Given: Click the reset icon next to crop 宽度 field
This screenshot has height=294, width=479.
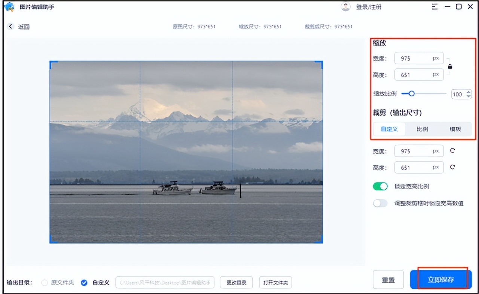Looking at the screenshot, I should pos(452,150).
